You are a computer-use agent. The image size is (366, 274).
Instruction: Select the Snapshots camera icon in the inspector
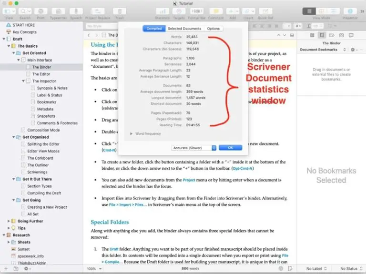(x=341, y=35)
